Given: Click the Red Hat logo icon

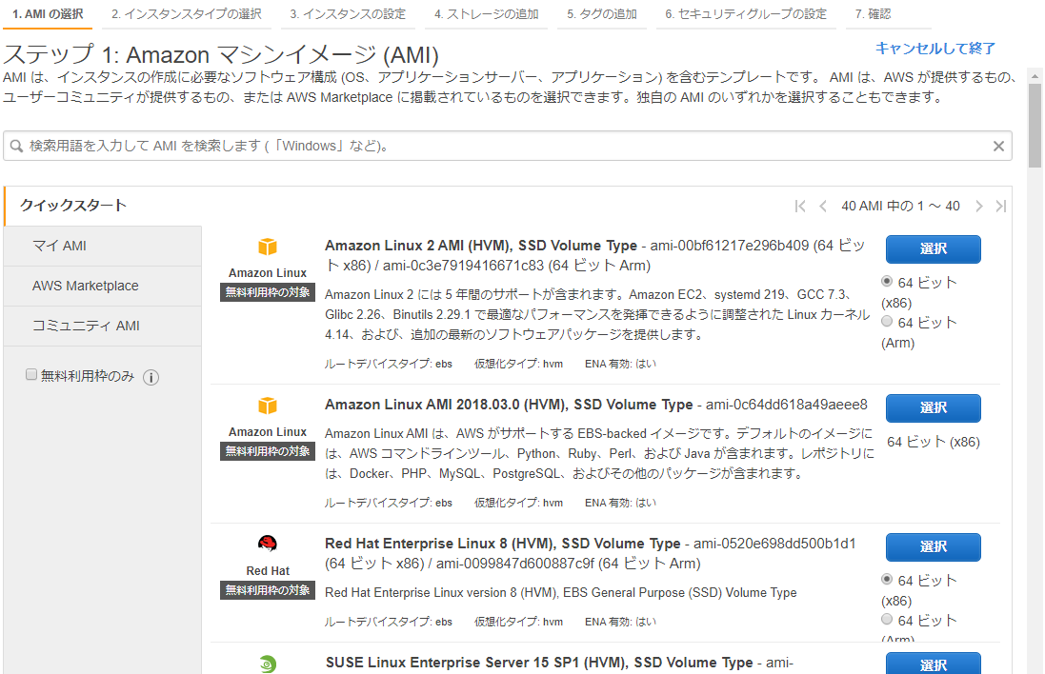Looking at the screenshot, I should tap(268, 544).
